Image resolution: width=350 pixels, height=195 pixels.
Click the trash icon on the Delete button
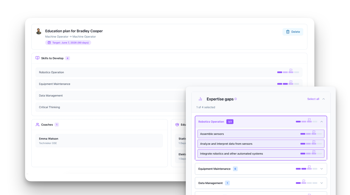(x=288, y=32)
